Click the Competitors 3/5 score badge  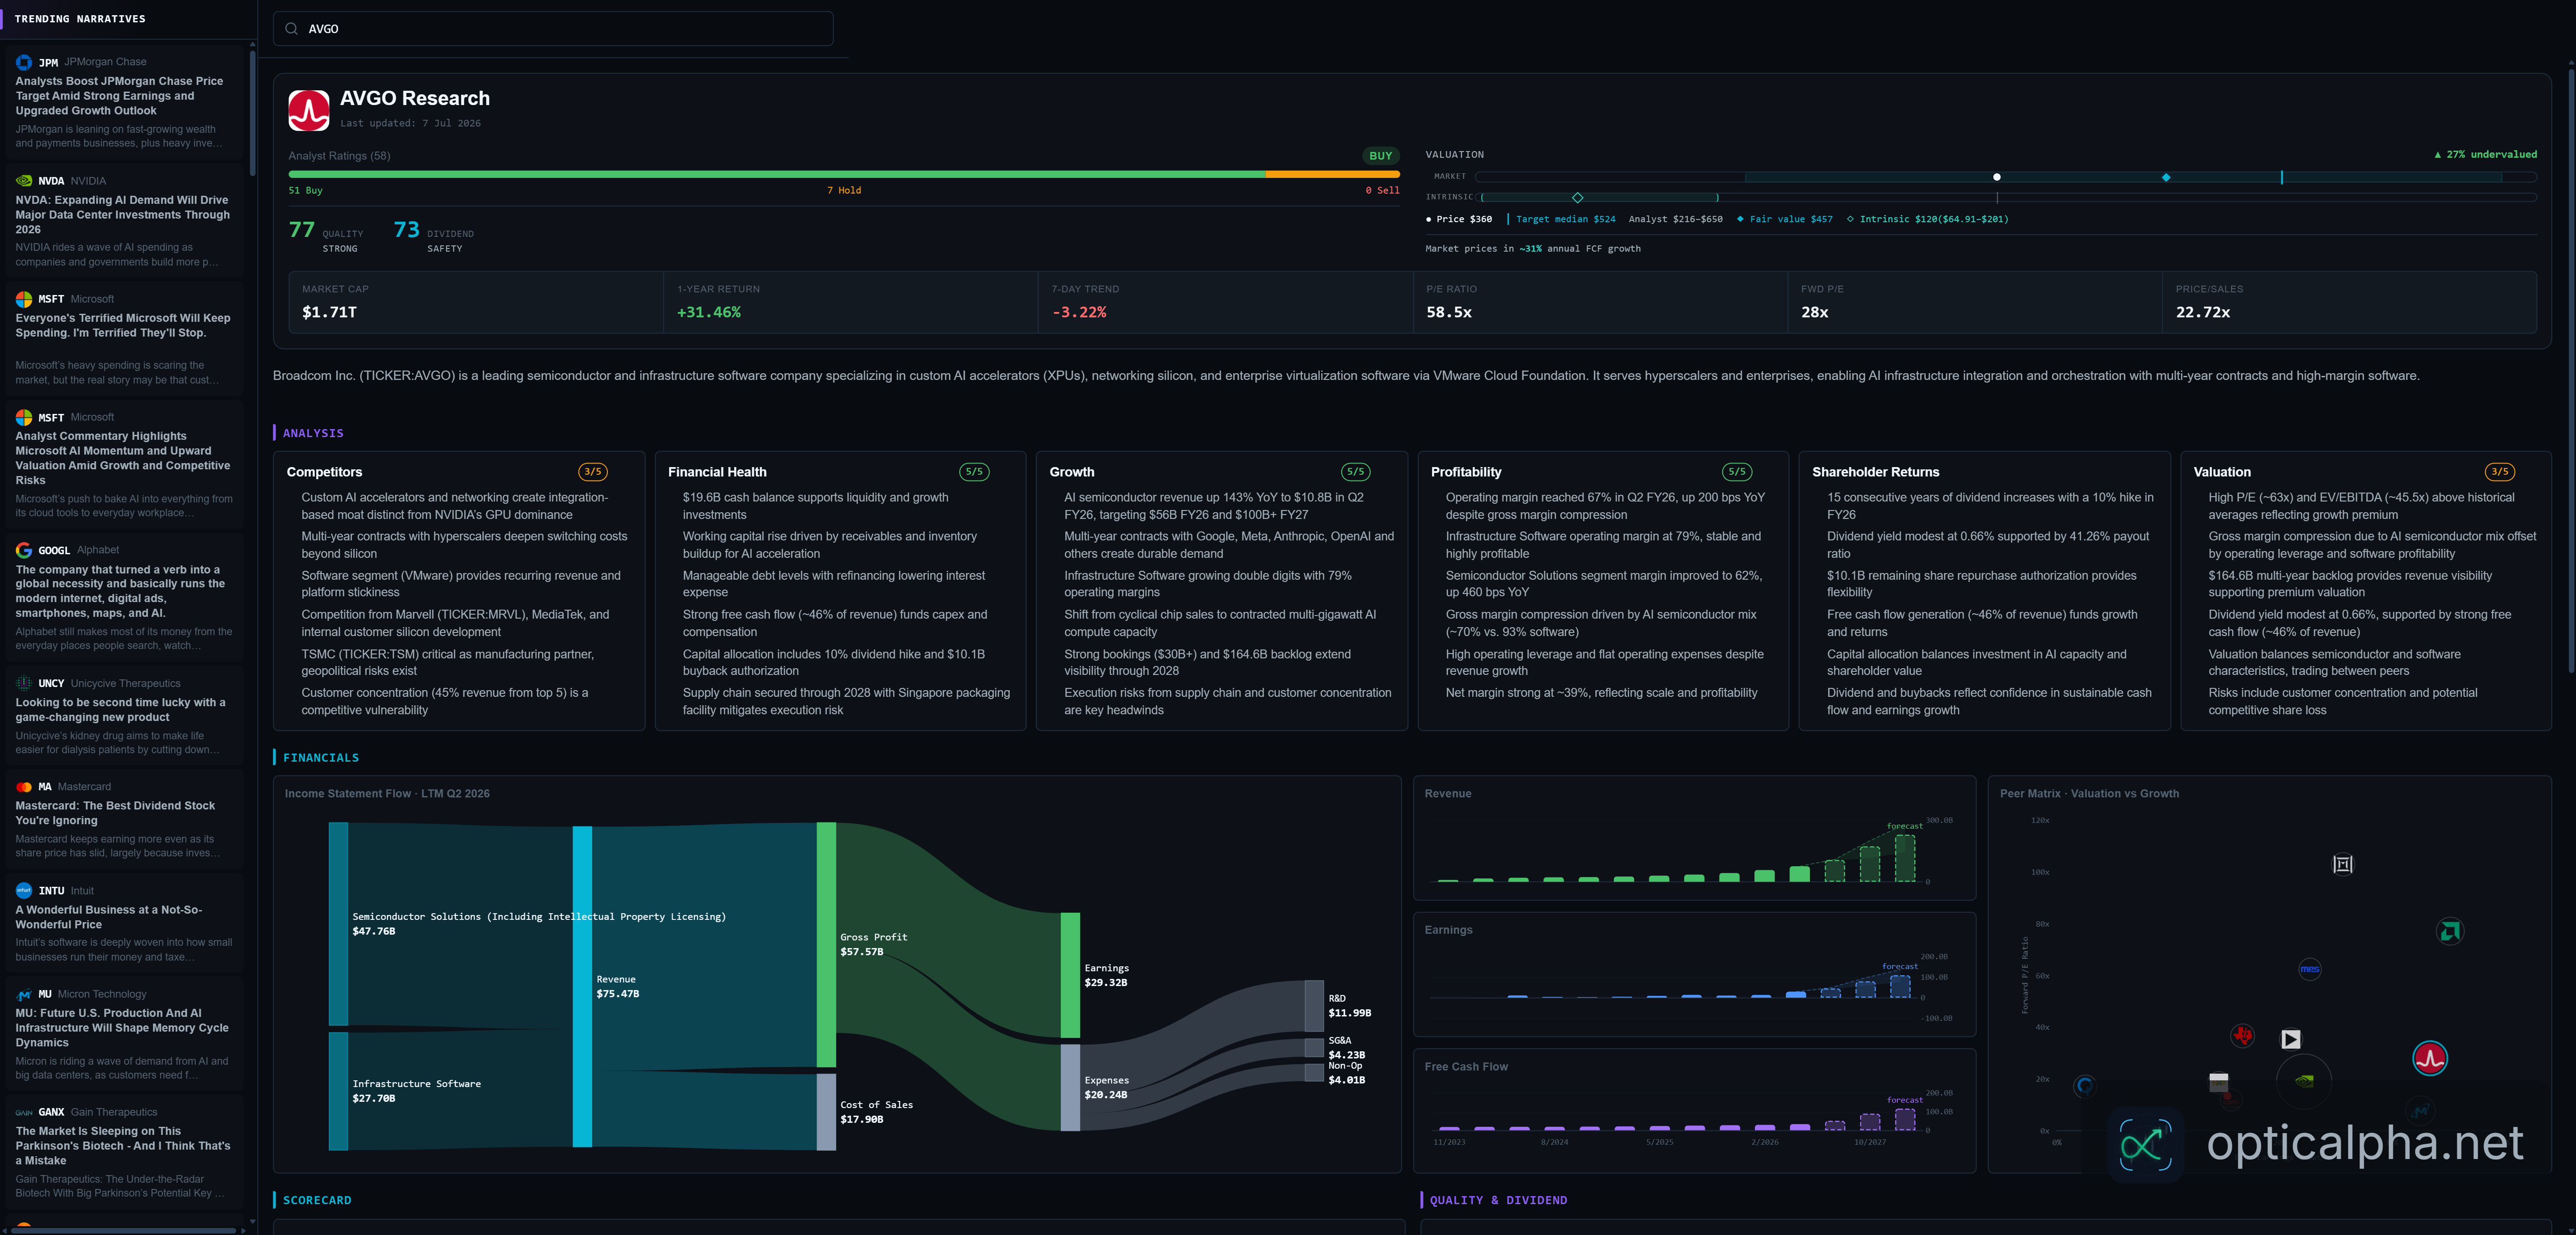coord(593,472)
